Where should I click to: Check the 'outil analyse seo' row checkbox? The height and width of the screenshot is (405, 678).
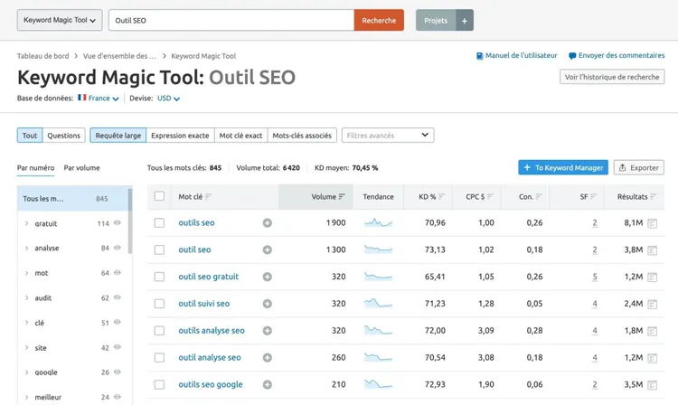(x=159, y=357)
